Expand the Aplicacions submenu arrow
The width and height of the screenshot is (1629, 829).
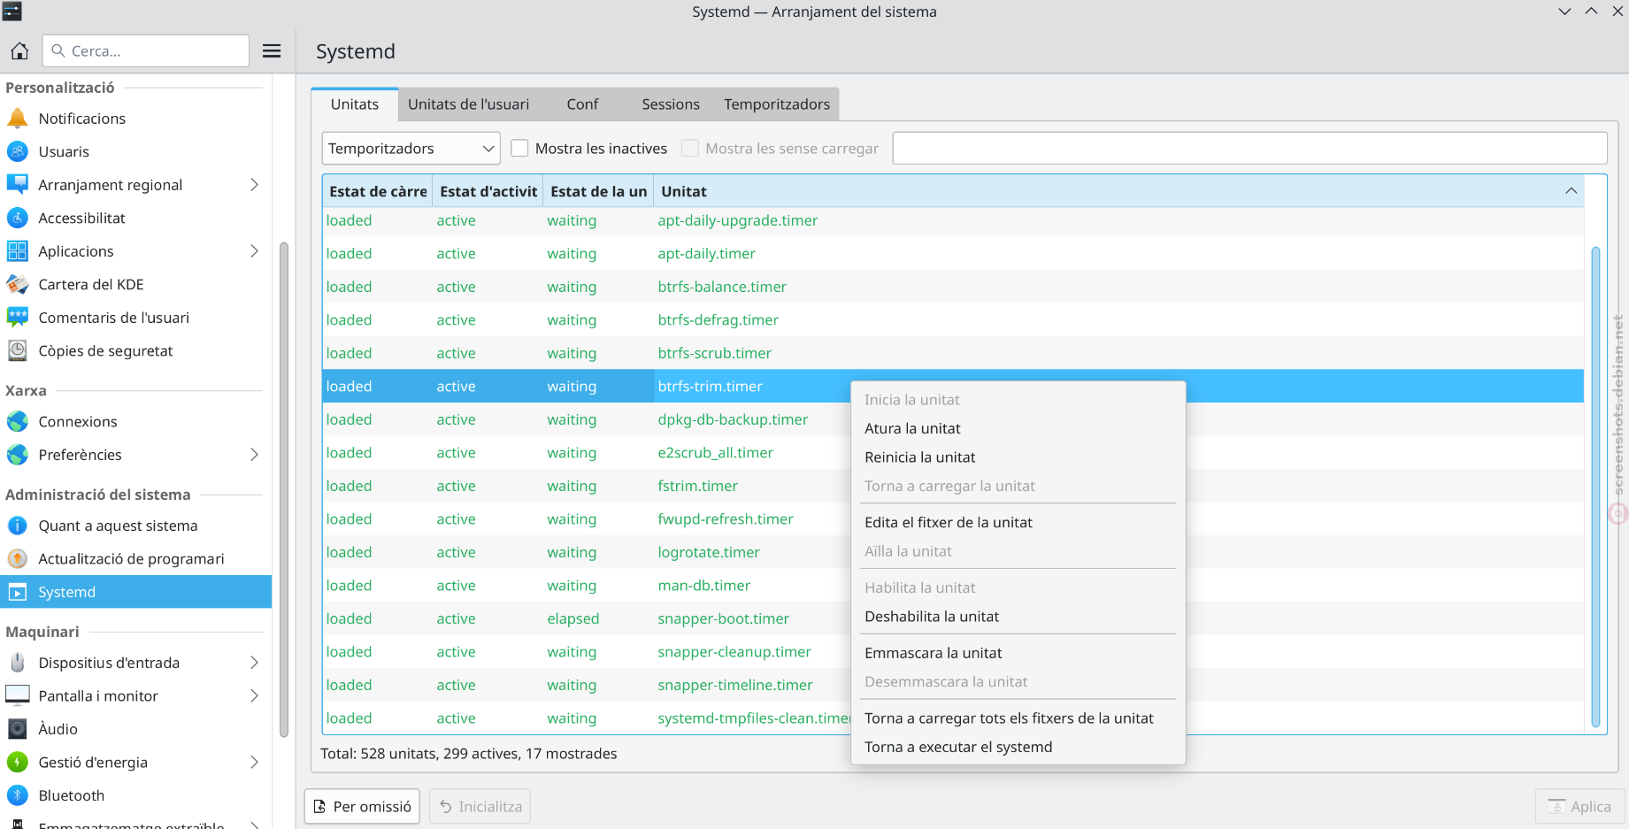pos(254,250)
